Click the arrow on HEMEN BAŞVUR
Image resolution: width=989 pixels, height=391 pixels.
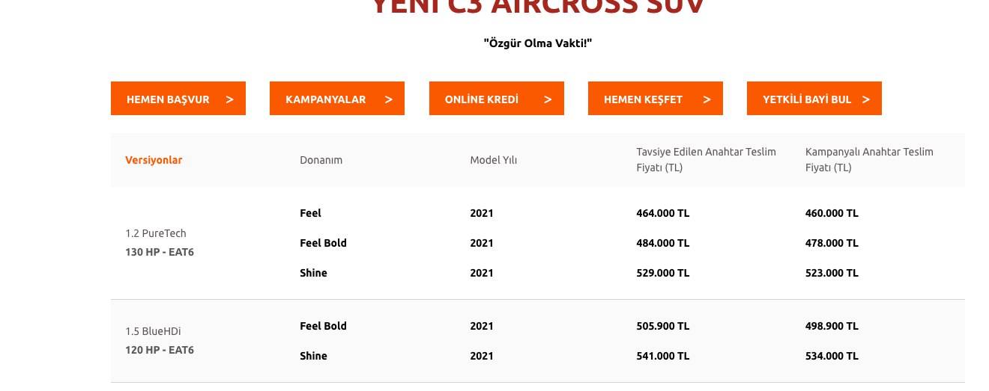click(229, 99)
